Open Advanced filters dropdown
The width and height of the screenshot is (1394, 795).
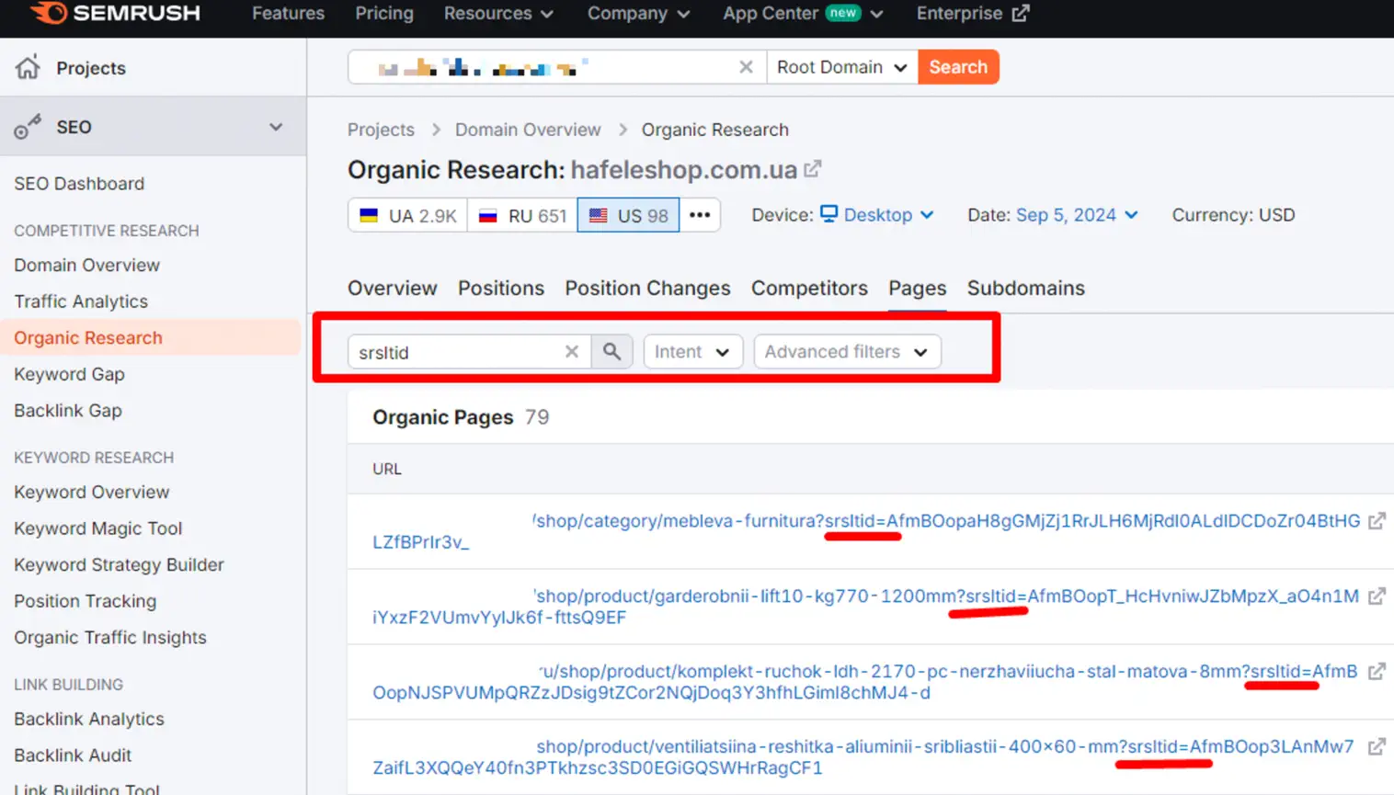coord(847,352)
